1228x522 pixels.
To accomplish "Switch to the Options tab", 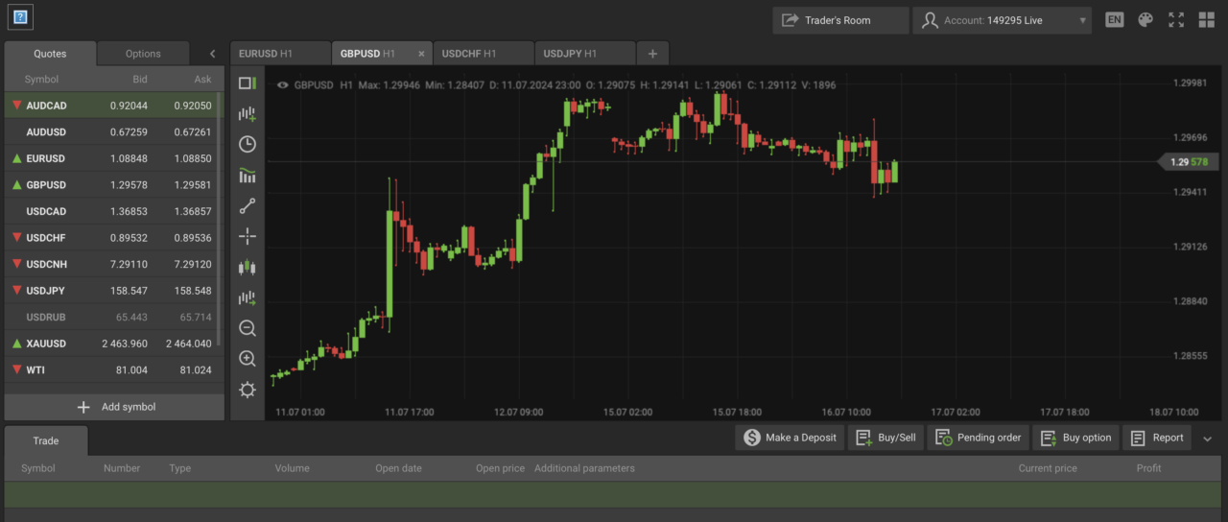I will 143,54.
